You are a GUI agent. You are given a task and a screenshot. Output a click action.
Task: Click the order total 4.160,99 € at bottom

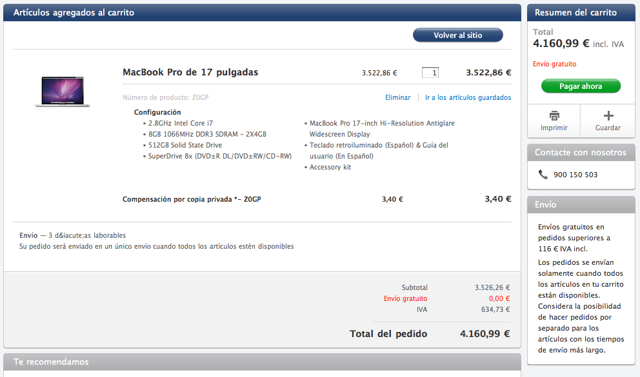point(485,334)
